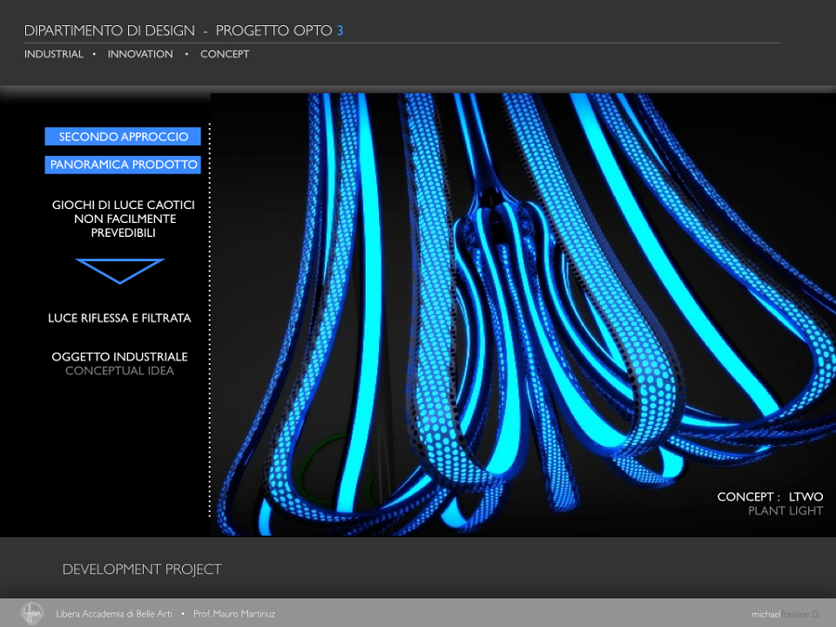Click the blue number 3 in title
Image resolution: width=836 pixels, height=627 pixels.
pyautogui.click(x=340, y=30)
